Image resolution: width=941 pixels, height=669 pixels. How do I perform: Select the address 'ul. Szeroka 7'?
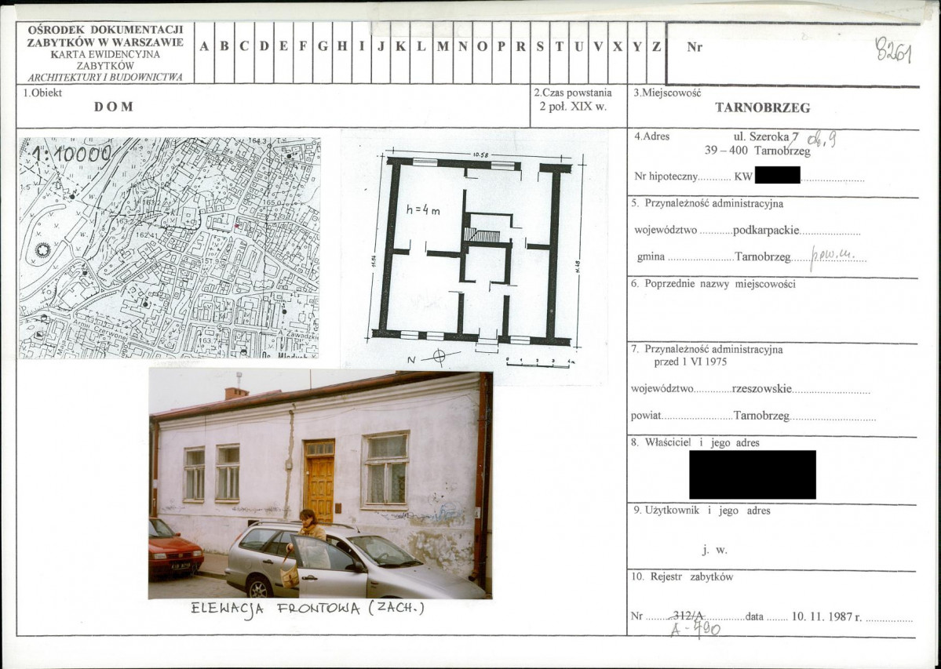(x=766, y=136)
